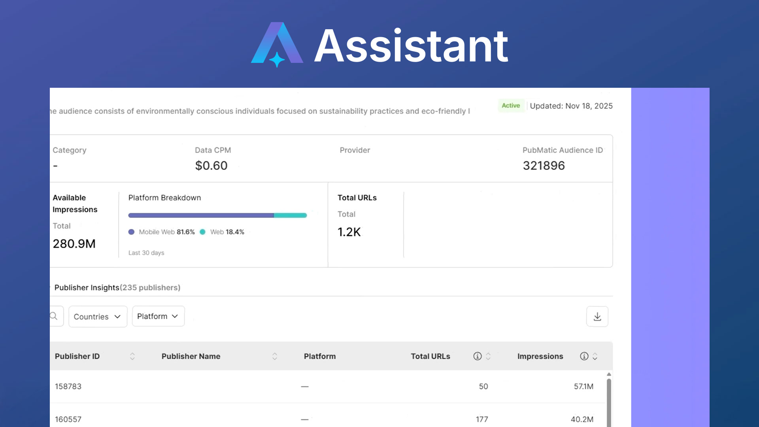Click the search magnifier icon

point(54,316)
